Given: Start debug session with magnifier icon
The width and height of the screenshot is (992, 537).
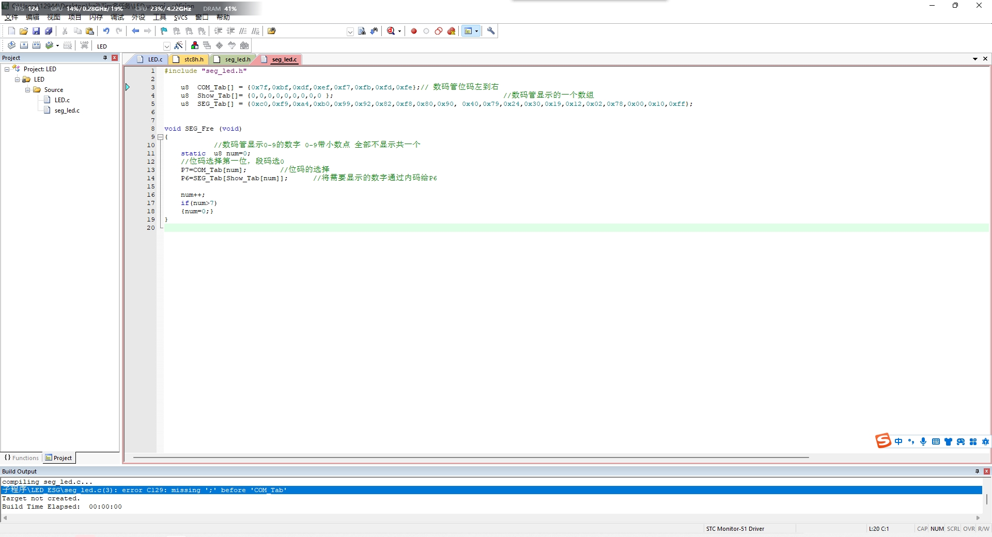Looking at the screenshot, I should point(391,31).
